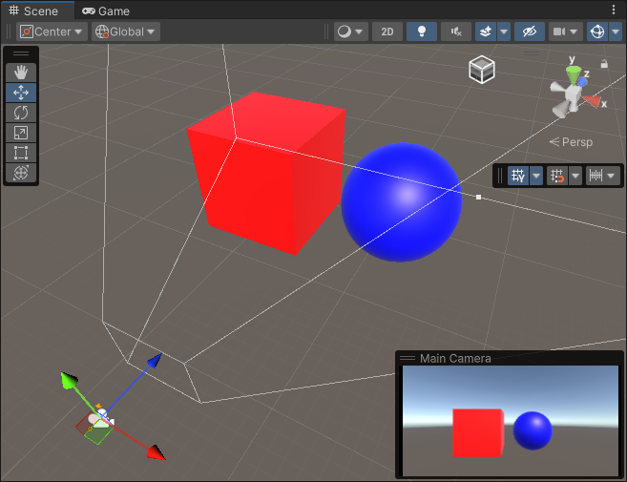The image size is (627, 482).
Task: Switch to the Game tab
Action: 105,10
